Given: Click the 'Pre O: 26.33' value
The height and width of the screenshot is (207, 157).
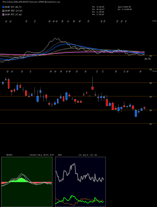Looking at the screenshot, I should coord(98,7).
